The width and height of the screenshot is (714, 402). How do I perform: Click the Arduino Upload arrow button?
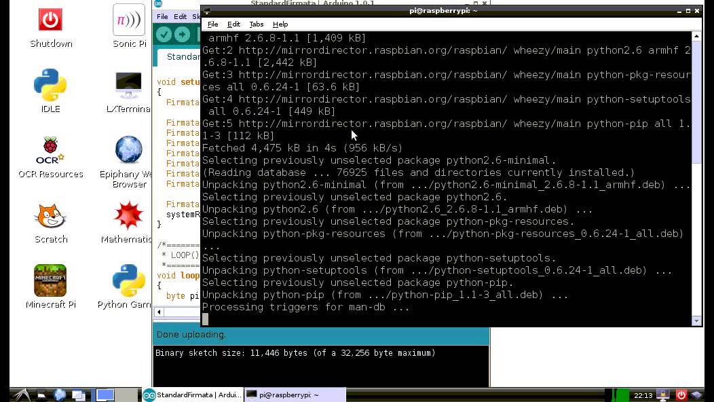coord(182,35)
